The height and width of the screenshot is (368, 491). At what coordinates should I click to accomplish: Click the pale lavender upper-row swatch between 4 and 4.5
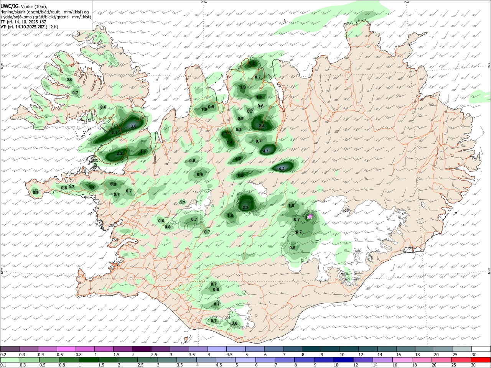pos(217,349)
